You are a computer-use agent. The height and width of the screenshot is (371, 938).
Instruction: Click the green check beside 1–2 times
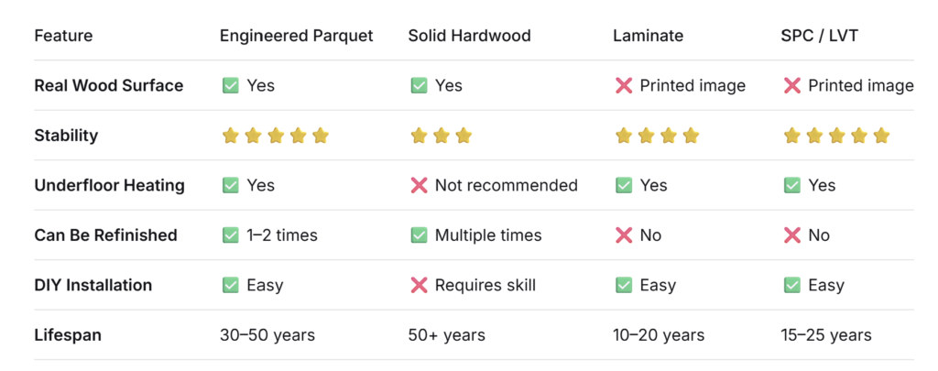coord(230,235)
